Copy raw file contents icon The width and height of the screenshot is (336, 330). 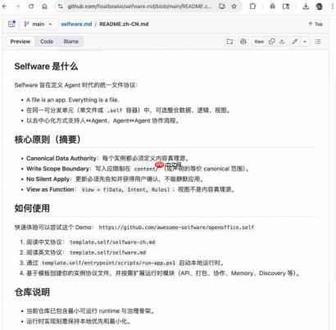coord(271,42)
